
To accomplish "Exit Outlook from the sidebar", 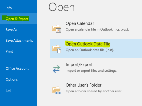I will (x=8, y=90).
